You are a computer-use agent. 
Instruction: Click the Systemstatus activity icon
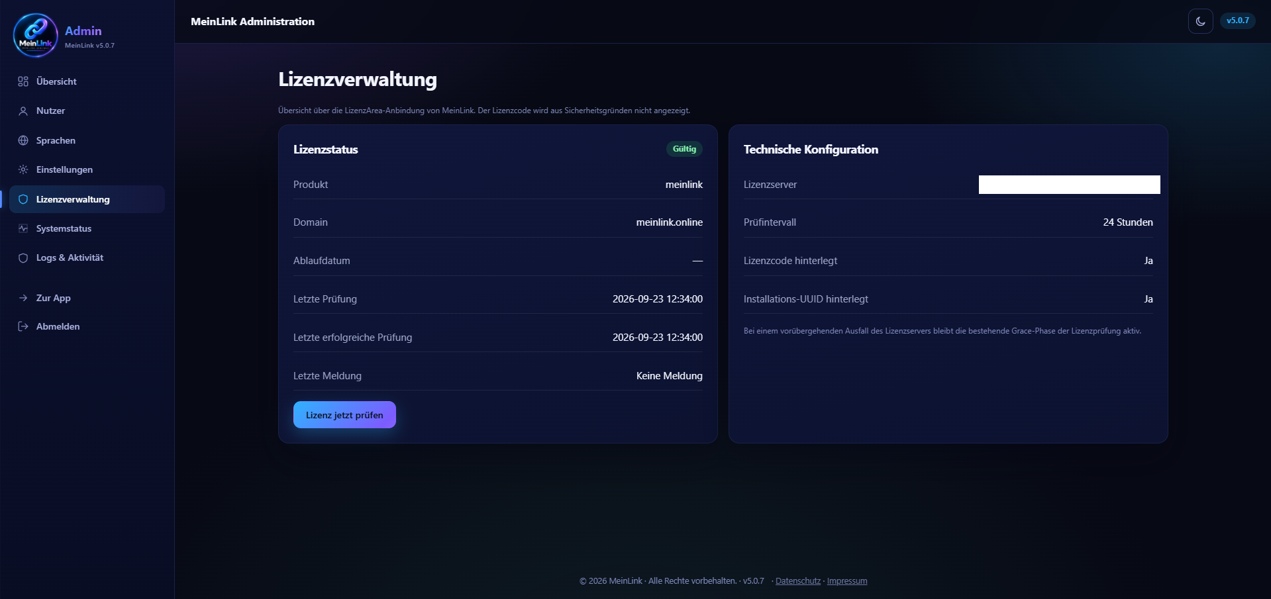click(23, 228)
